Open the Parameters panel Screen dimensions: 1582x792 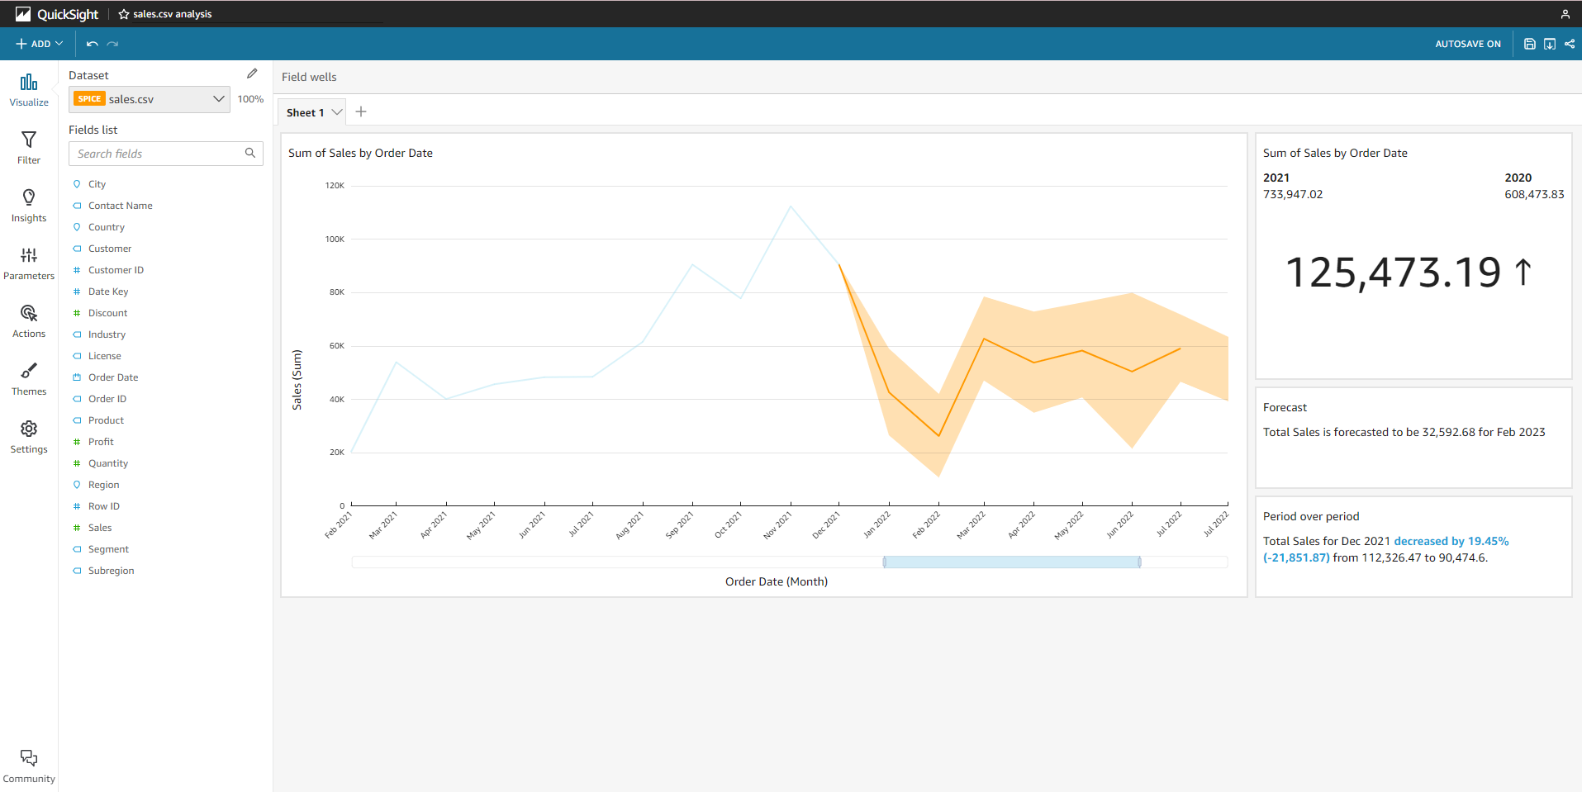point(29,263)
